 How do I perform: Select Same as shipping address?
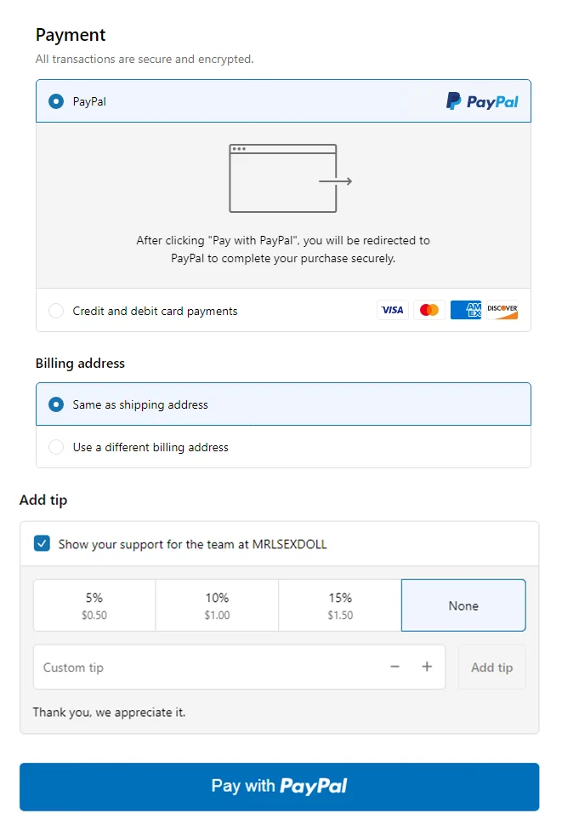[x=56, y=404]
